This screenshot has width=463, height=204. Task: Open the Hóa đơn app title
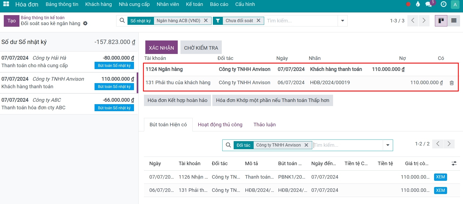click(27, 4)
